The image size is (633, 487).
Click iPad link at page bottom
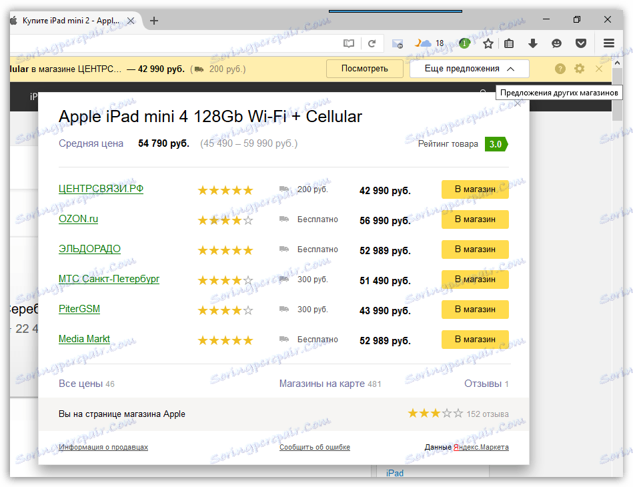pos(394,473)
